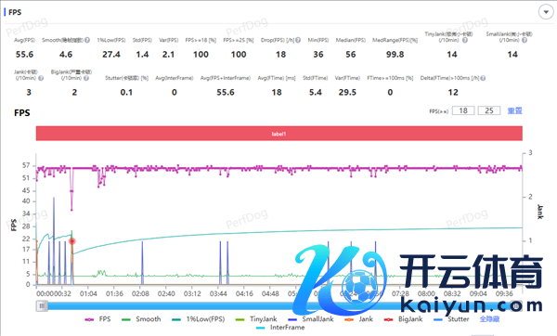Toggle Smooth series in chart legend
Image resolution: width=557 pixels, height=336 pixels.
[x=141, y=319]
